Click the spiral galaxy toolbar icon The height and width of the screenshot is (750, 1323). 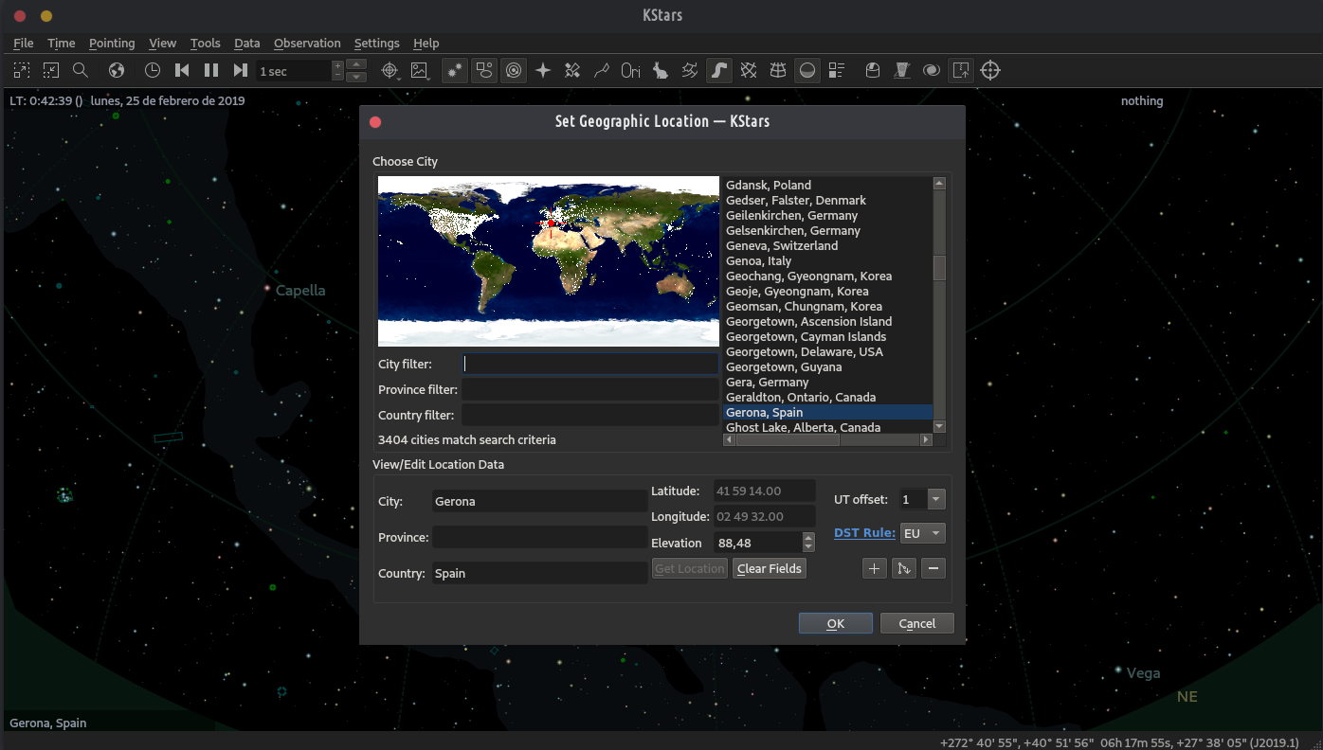[x=932, y=70]
